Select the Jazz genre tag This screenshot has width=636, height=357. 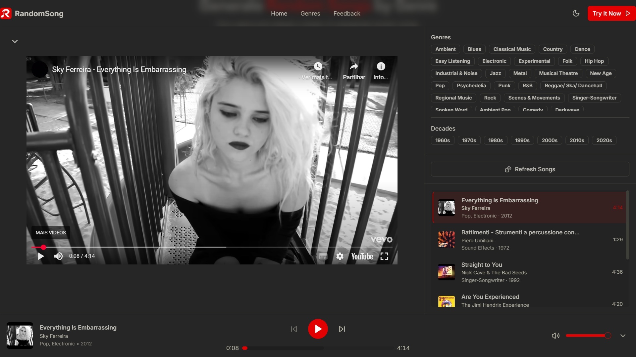click(x=495, y=73)
